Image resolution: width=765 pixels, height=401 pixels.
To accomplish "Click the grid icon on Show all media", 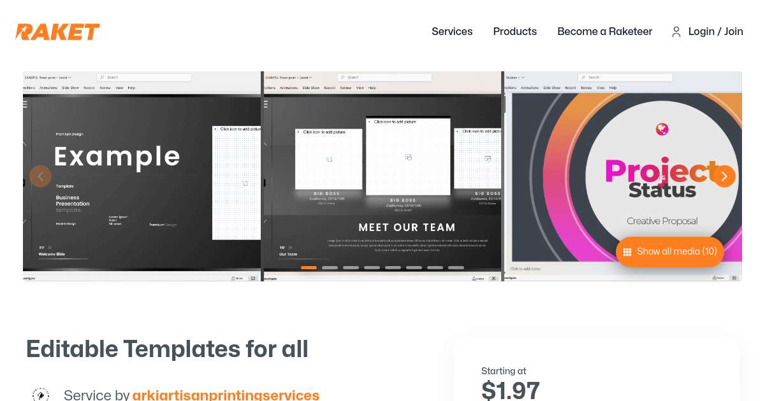I will (x=627, y=252).
